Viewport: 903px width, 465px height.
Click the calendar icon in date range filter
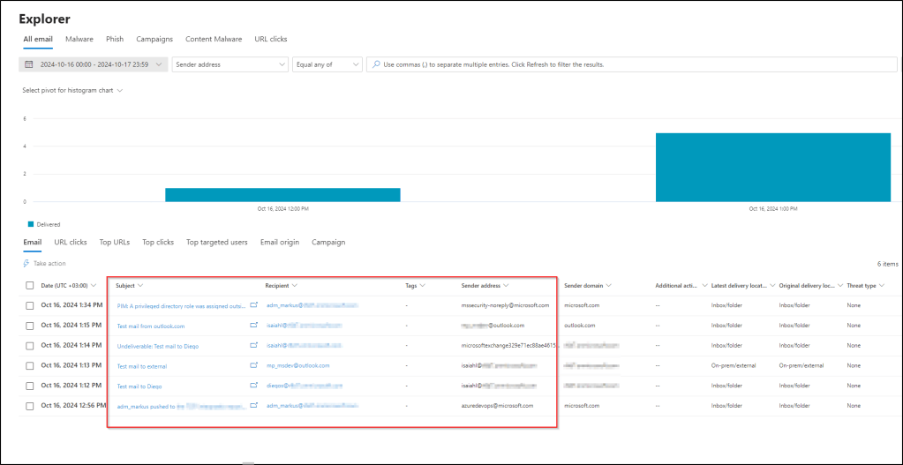click(x=29, y=64)
